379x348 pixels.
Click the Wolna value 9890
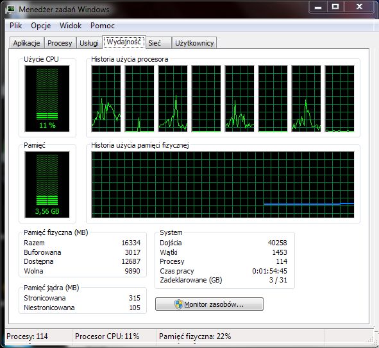pos(133,271)
